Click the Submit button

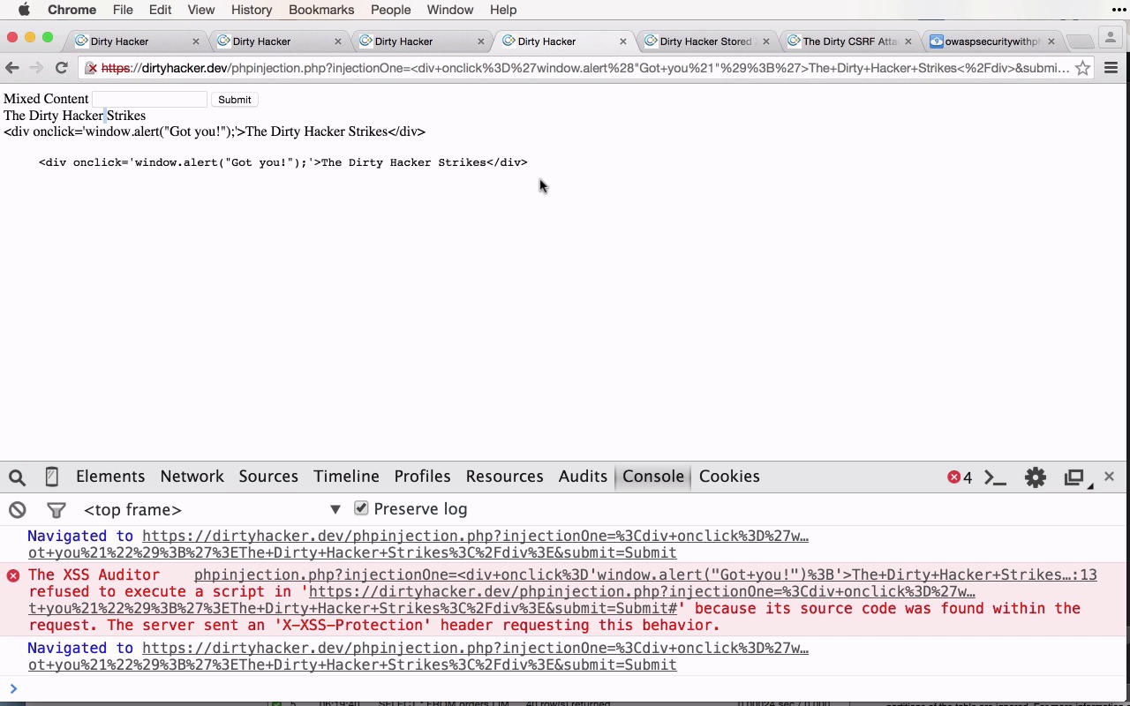coord(234,100)
